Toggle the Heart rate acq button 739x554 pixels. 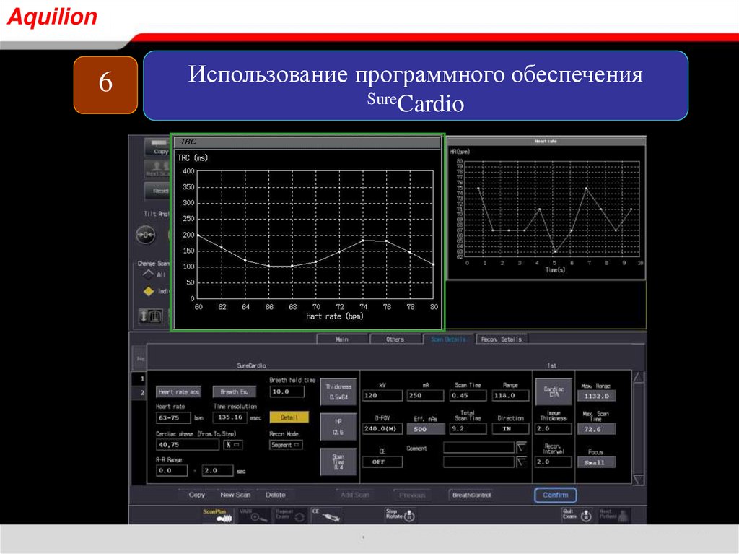click(179, 391)
